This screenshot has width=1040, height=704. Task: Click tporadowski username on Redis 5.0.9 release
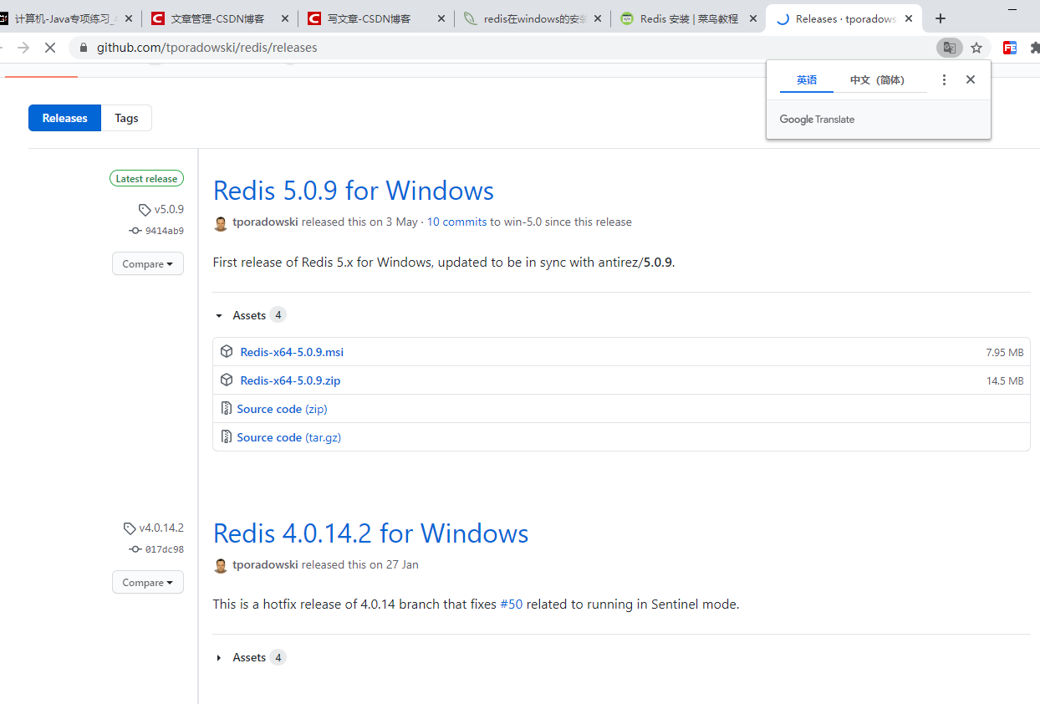pyautogui.click(x=265, y=222)
